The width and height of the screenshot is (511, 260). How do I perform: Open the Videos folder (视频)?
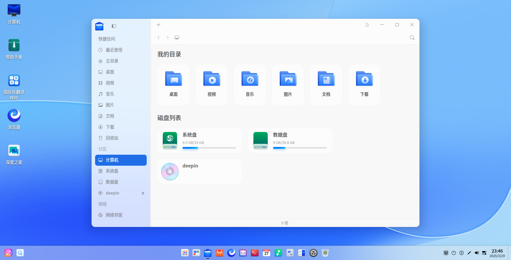pos(212,84)
